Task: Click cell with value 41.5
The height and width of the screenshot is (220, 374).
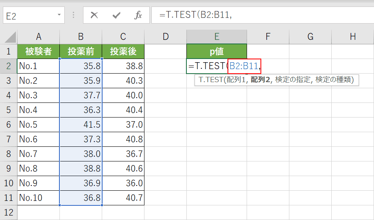Action: coord(81,125)
